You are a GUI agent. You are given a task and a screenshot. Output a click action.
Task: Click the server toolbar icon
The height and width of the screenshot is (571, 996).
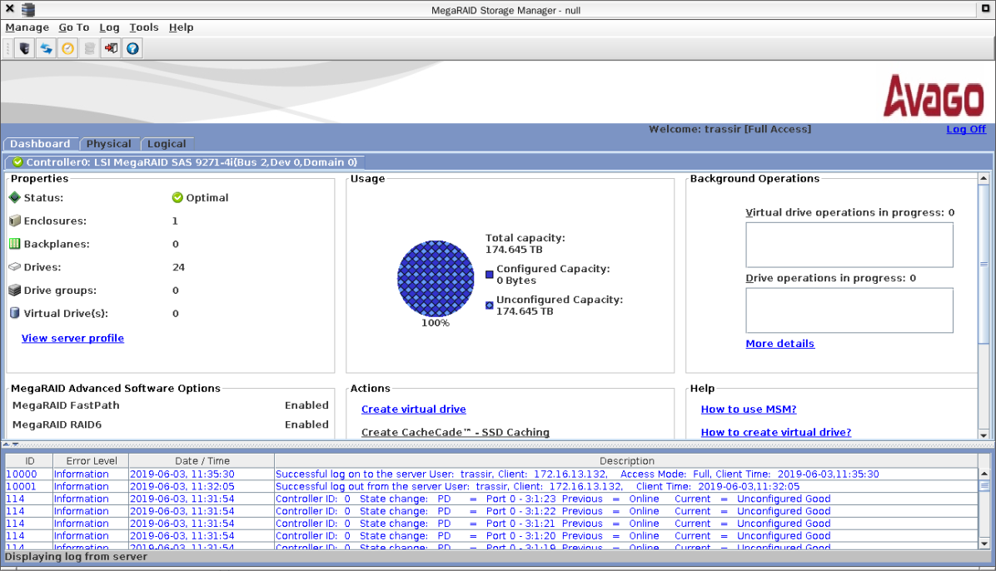[25, 48]
